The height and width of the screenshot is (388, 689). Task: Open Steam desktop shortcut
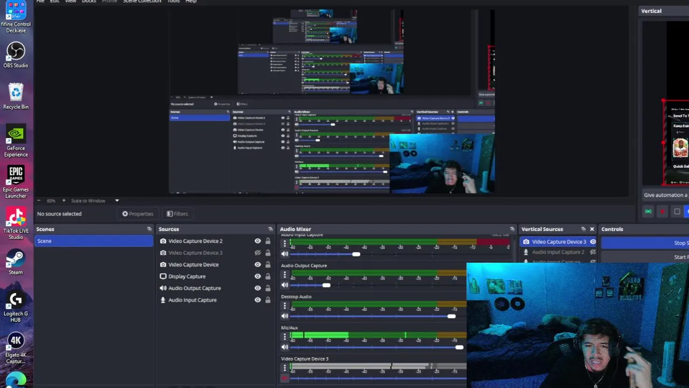(16, 262)
